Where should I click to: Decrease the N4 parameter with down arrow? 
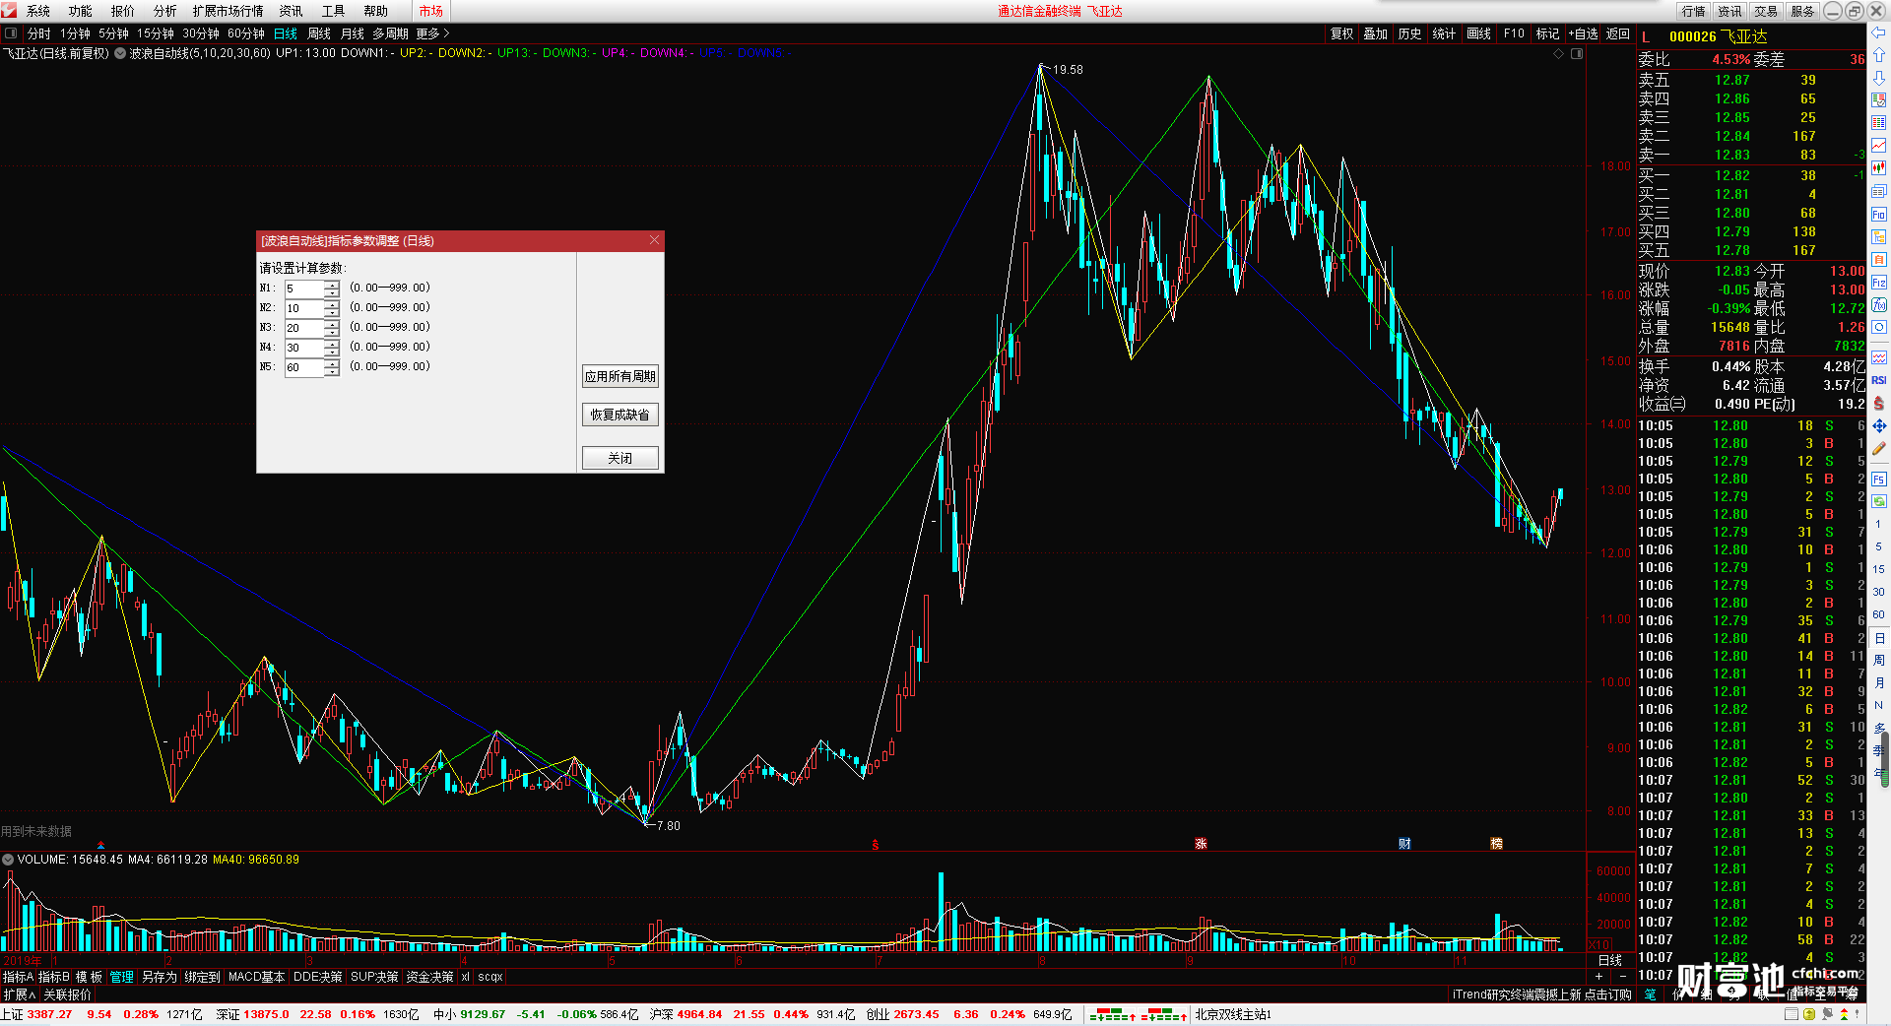click(332, 352)
